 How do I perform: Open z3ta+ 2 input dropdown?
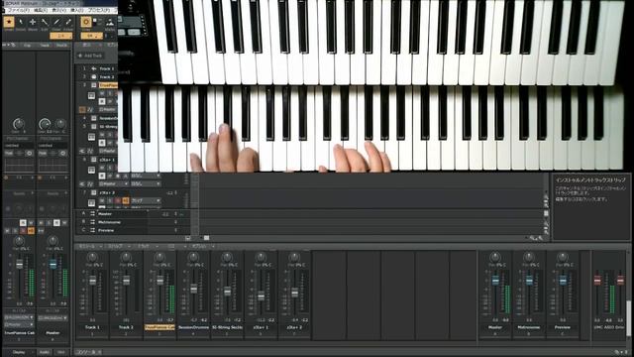(x=146, y=200)
